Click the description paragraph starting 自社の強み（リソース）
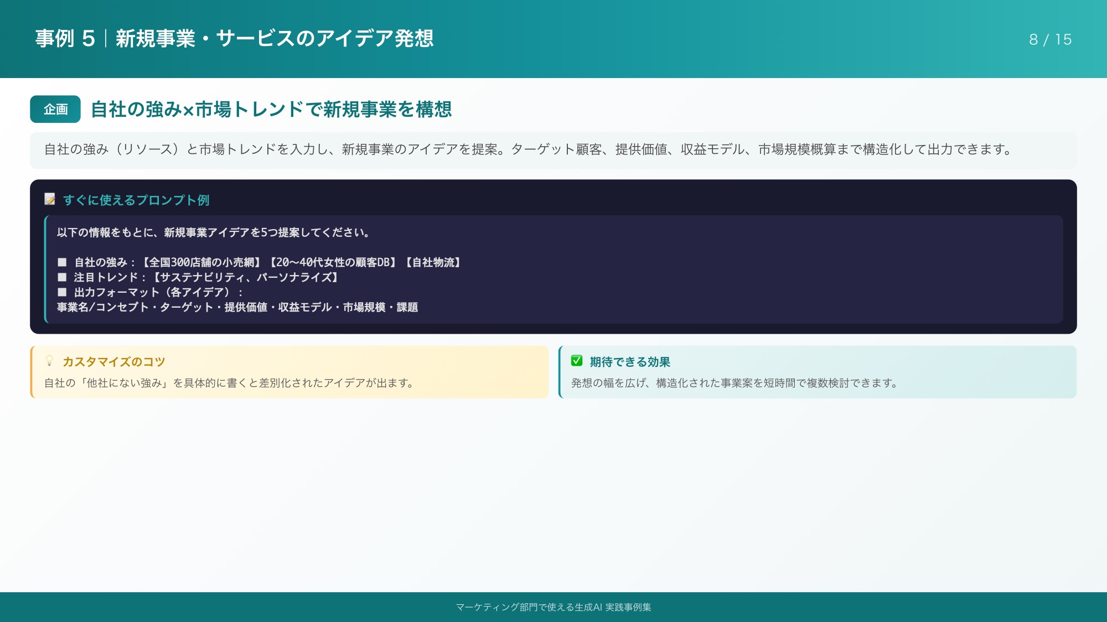1107x622 pixels. (x=529, y=149)
